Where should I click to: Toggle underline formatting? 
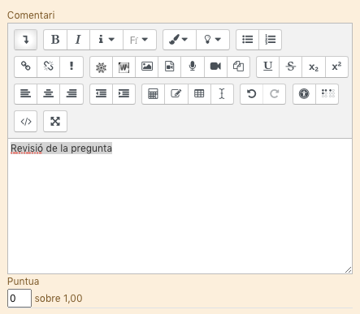(x=268, y=67)
